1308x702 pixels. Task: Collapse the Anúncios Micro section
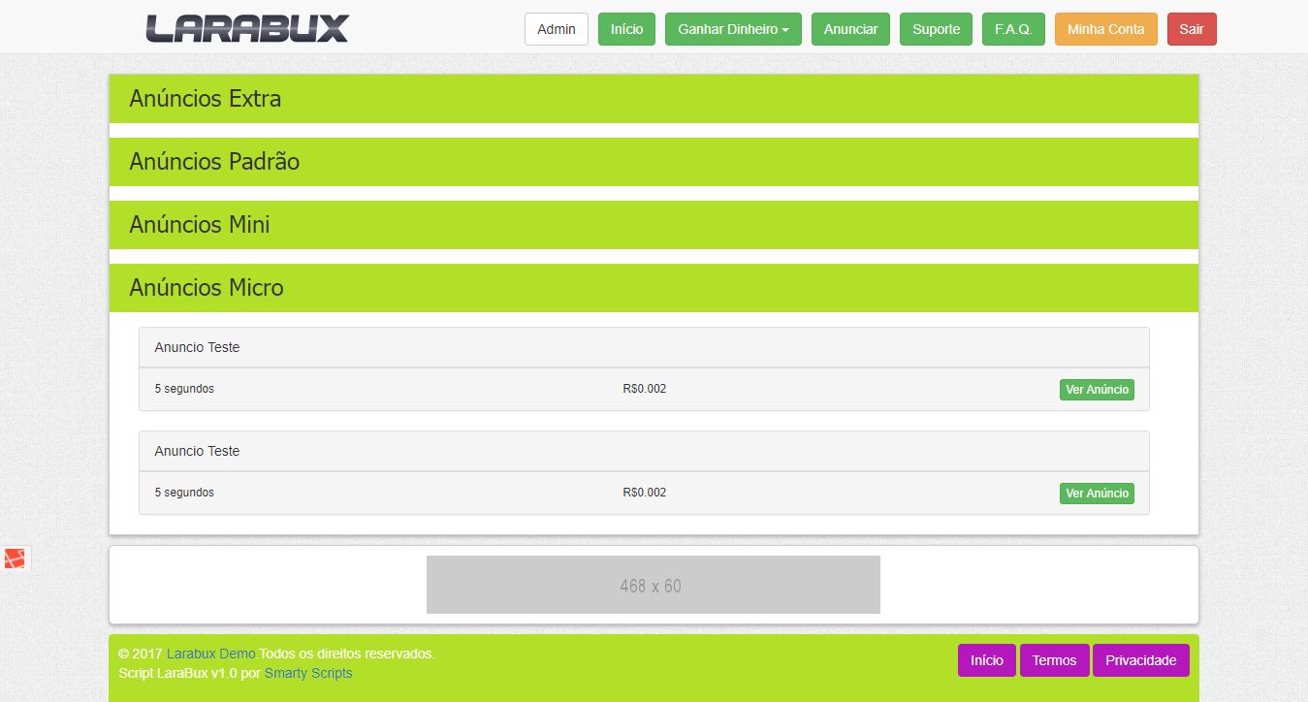[x=654, y=288]
